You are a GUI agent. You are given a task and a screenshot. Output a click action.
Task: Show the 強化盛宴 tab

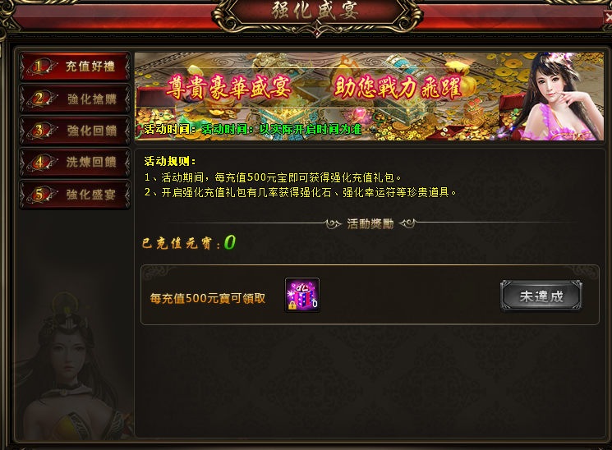75,195
